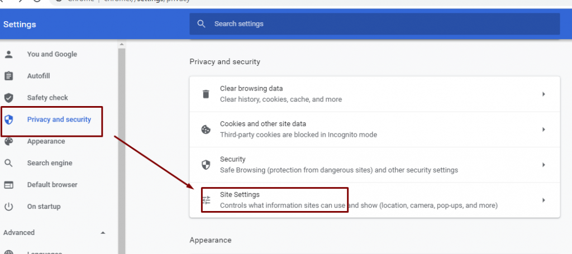
Task: Click the cookie icon in privacy list
Action: (206, 130)
